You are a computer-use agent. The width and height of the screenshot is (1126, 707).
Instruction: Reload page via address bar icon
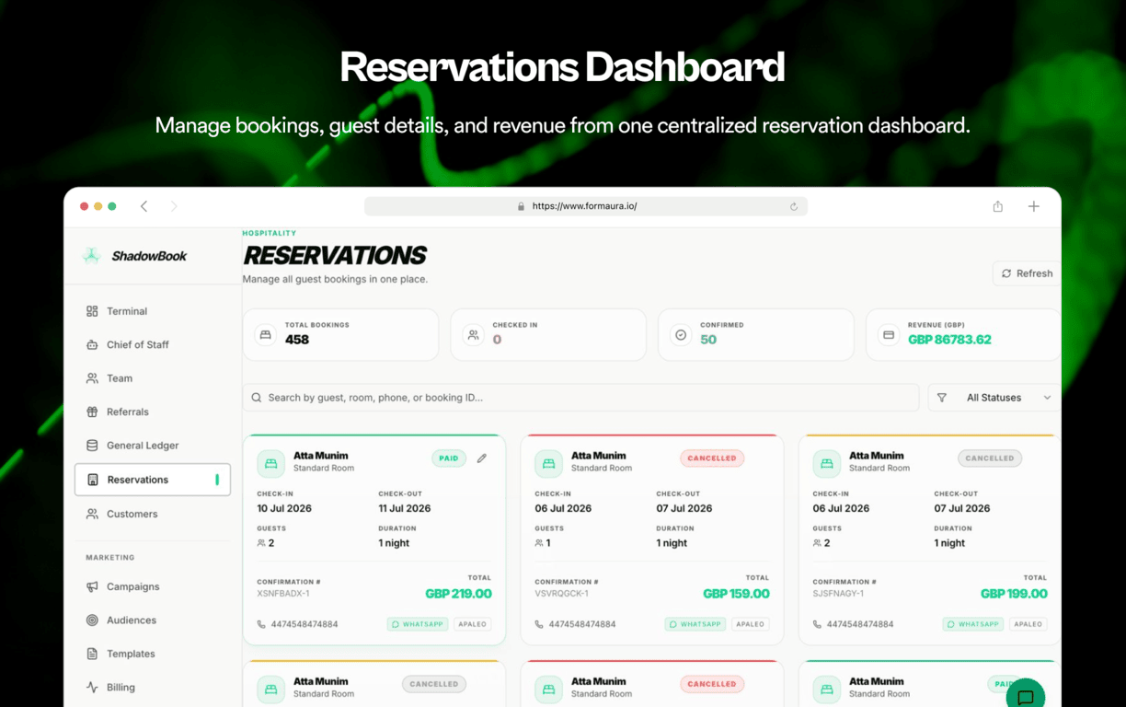[x=794, y=206]
